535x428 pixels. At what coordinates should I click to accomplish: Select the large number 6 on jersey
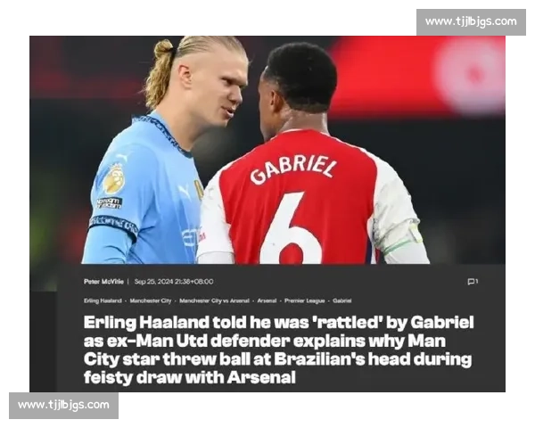[290, 228]
